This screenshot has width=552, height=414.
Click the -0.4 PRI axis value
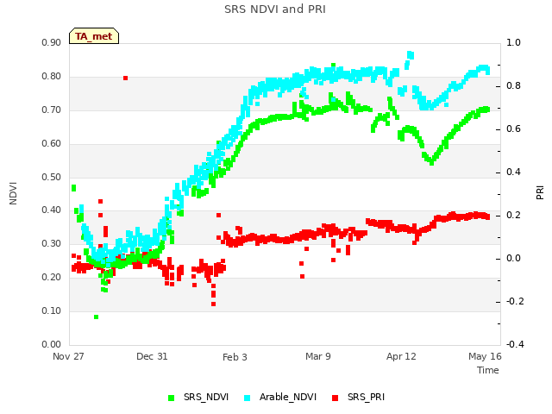tap(515, 344)
